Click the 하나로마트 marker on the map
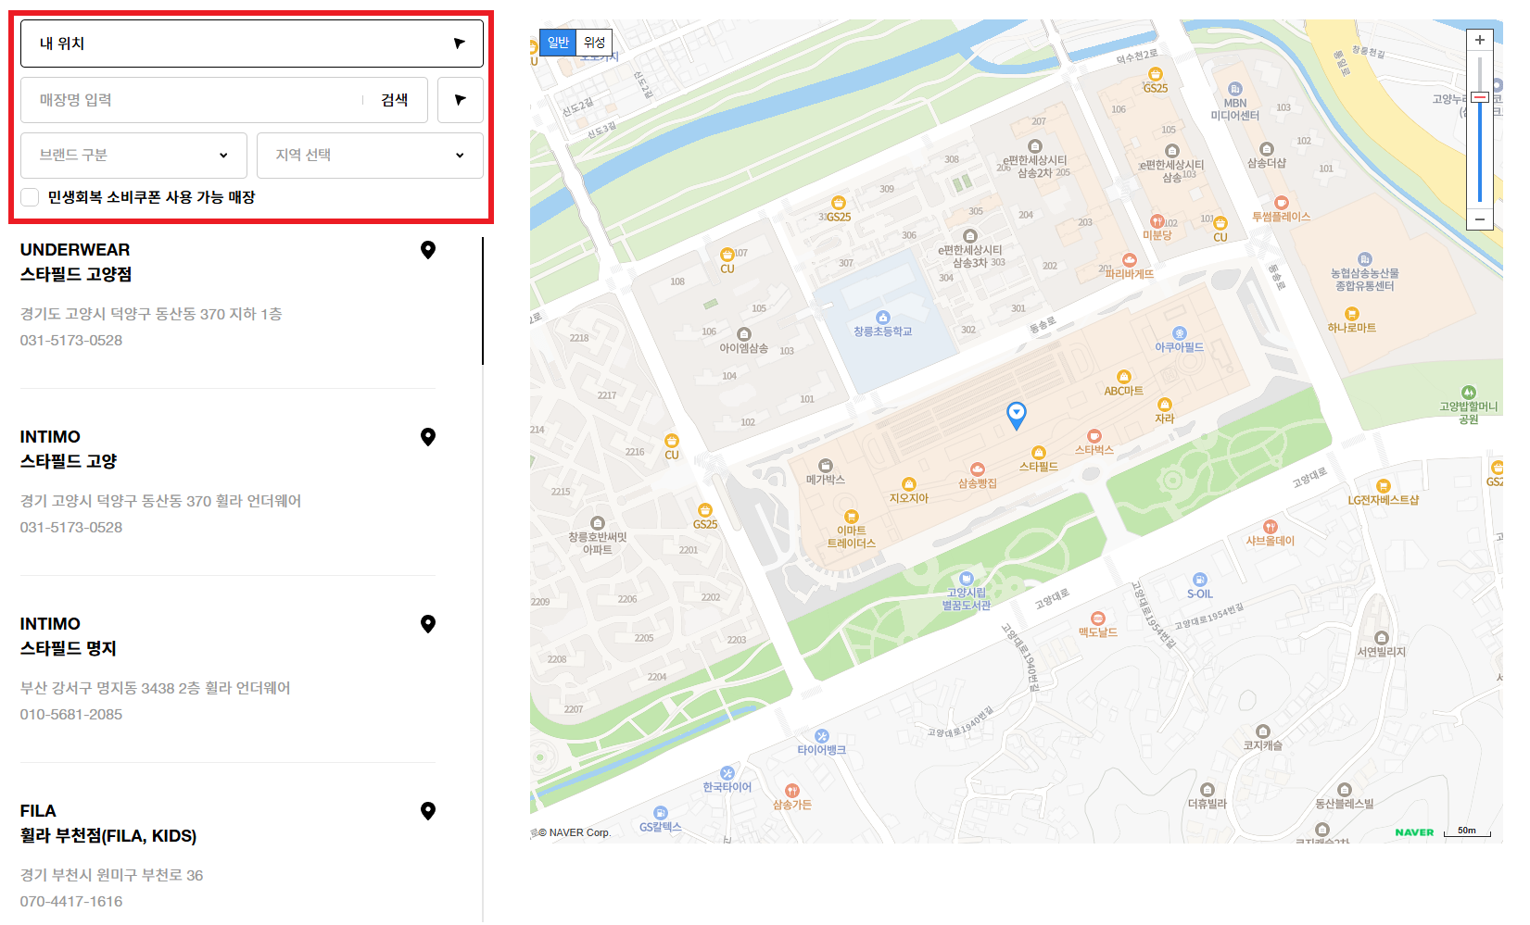The image size is (1530, 925). [x=1352, y=314]
